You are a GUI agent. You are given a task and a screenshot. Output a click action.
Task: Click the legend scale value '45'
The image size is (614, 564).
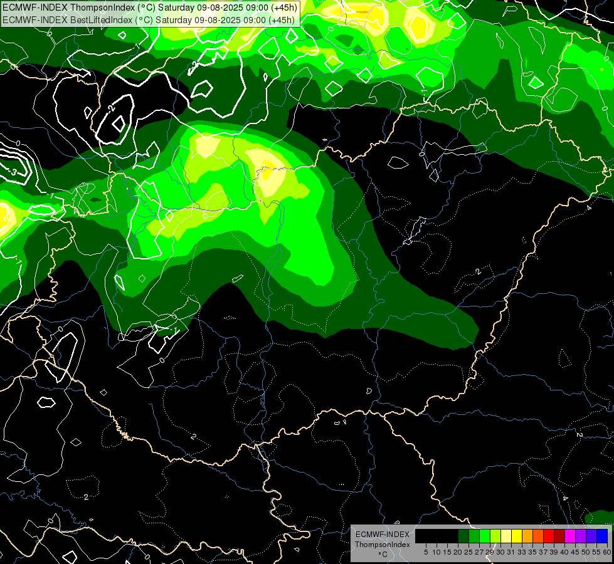576,552
